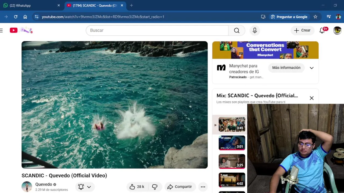Image resolution: width=344 pixels, height=193 pixels.
Task: Close the YouTube SCANDIC tab
Action: click(122, 5)
